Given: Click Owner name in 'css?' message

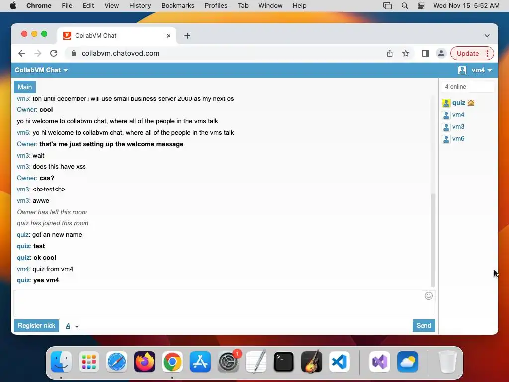Looking at the screenshot, I should [27, 178].
